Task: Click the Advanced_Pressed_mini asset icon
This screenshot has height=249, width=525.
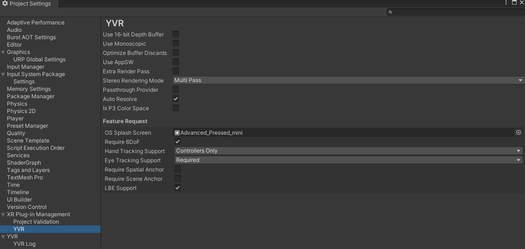Action: [177, 133]
